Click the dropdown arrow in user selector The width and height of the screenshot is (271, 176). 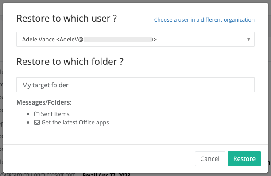[248, 39]
